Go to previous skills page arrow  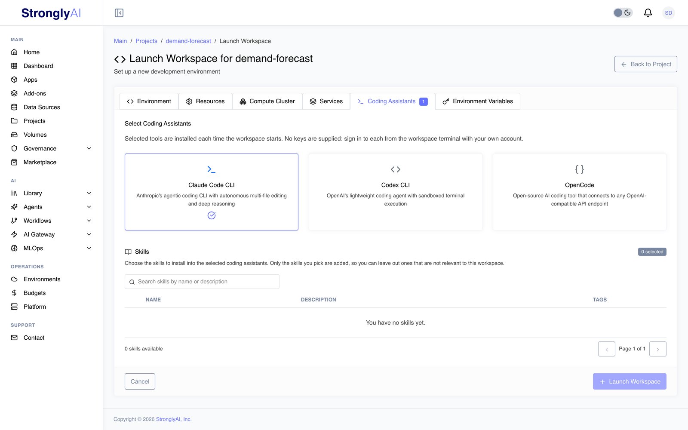point(607,349)
